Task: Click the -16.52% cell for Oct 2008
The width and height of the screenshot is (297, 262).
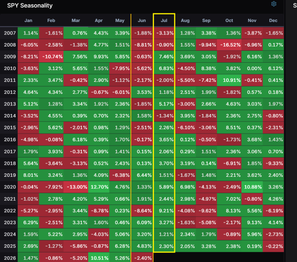Action: click(x=229, y=45)
